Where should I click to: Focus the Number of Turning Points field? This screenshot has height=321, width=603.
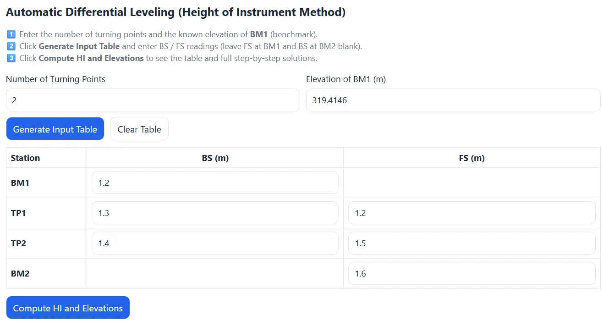click(x=153, y=100)
